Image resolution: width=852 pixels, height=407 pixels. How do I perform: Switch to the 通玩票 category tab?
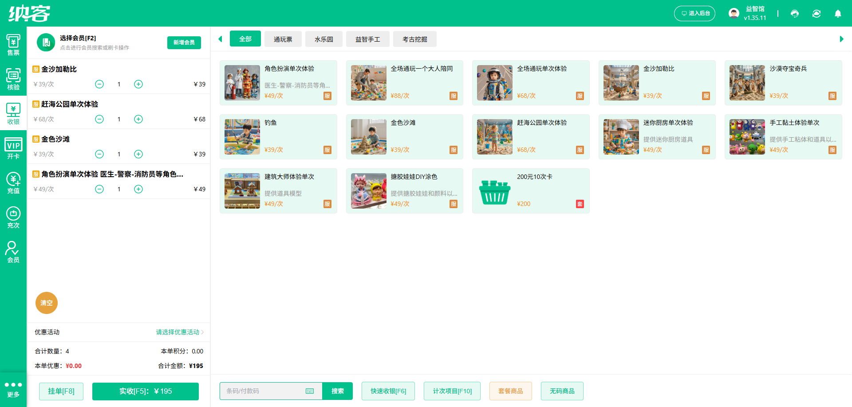click(283, 39)
